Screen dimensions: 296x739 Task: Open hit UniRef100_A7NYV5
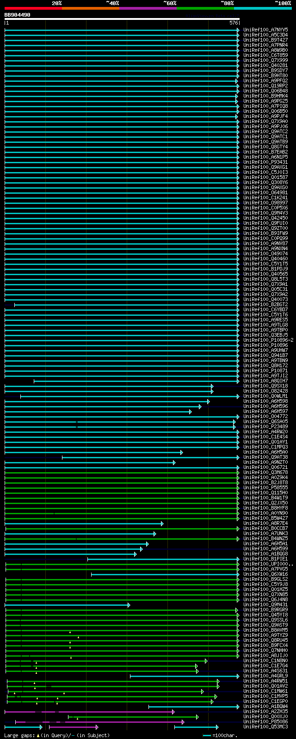pos(265,30)
